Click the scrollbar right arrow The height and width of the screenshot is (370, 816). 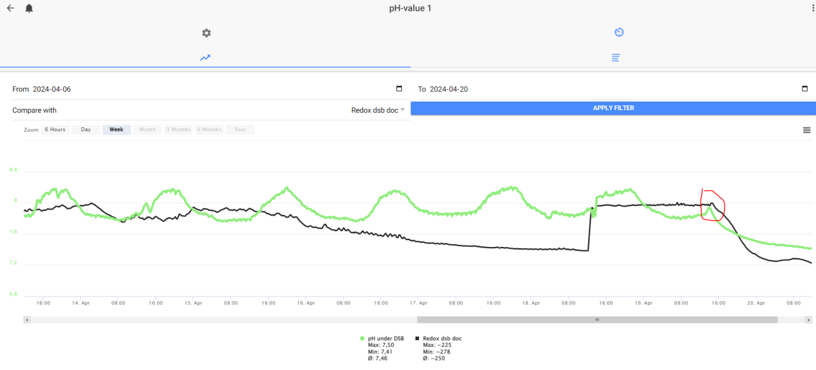[808, 320]
